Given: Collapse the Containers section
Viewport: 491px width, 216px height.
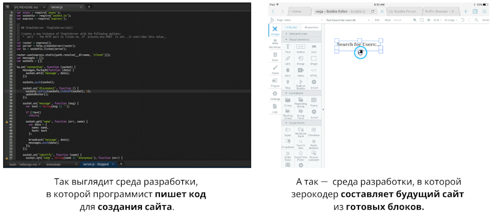Looking at the screenshot, I should 302,93.
